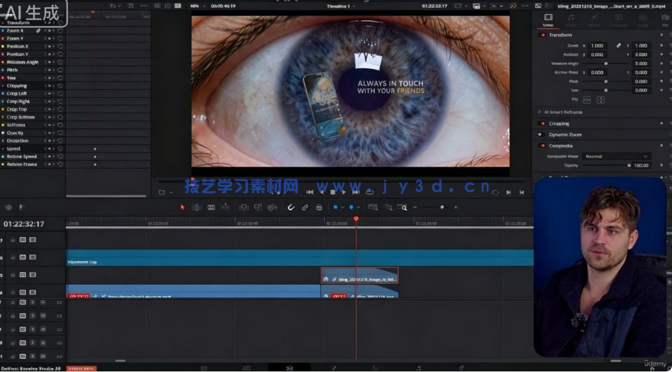
Task: Click the Zoom X Y link toggle
Action: [618, 45]
